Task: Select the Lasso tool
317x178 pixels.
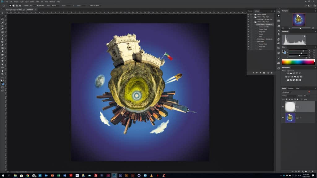Action: pyautogui.click(x=2, y=19)
